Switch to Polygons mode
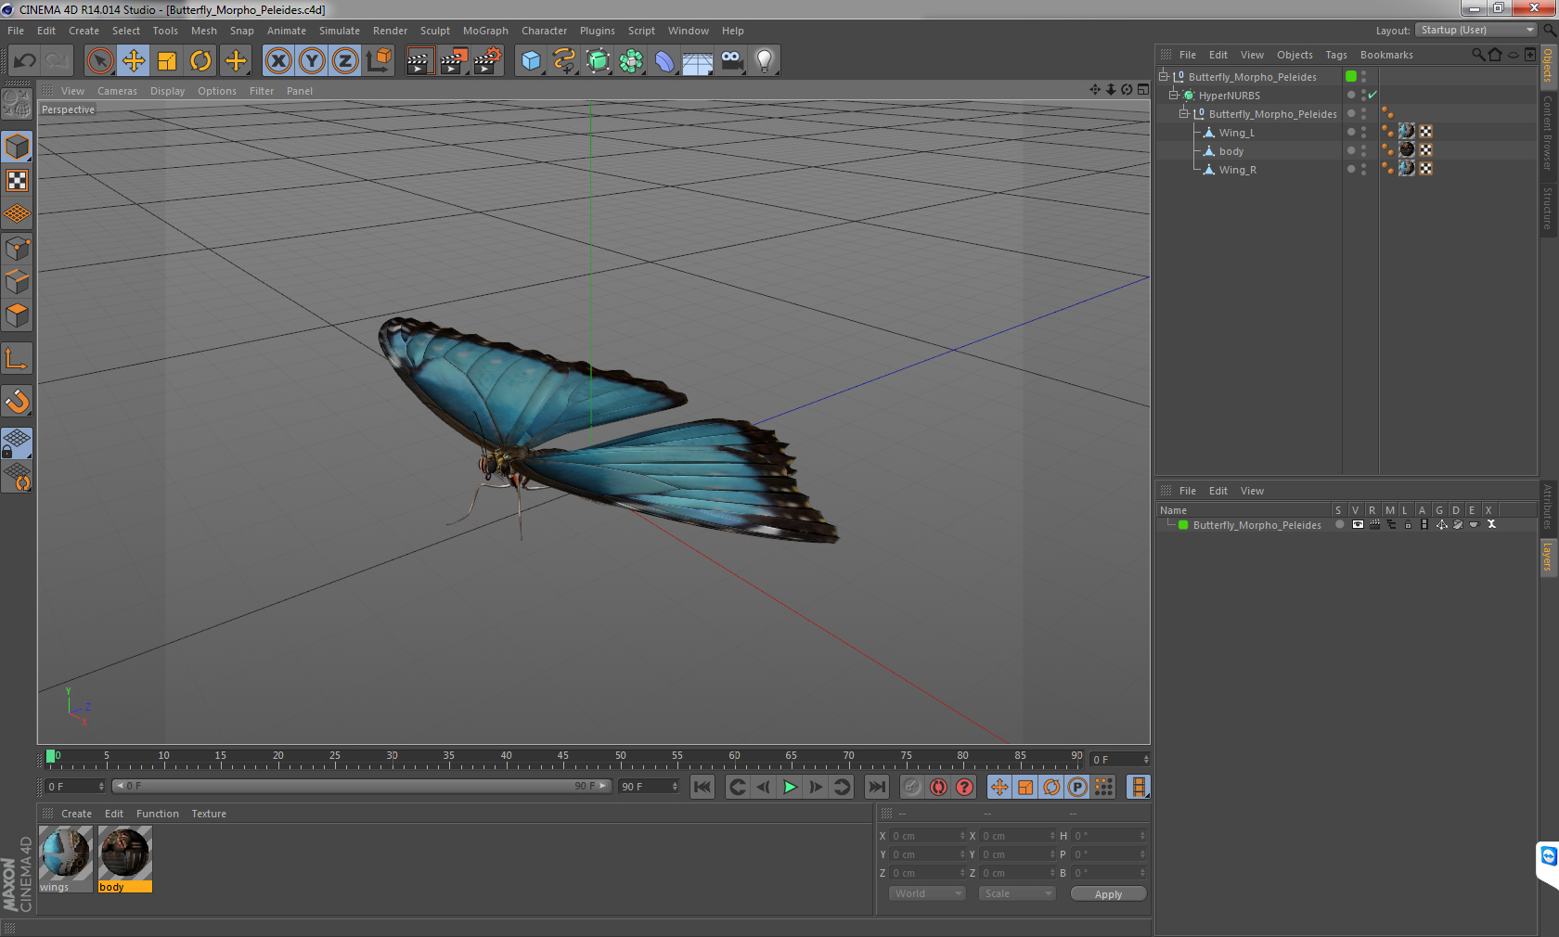The image size is (1559, 937). (17, 315)
